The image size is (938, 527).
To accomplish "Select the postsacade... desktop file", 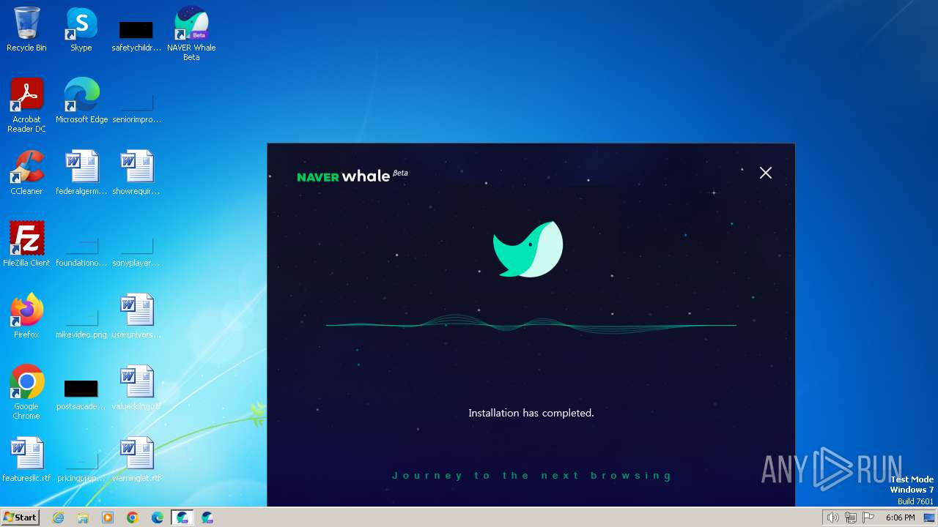I will 81,394.
